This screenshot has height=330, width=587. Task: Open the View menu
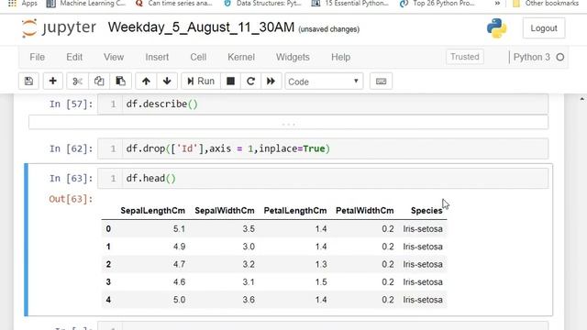114,57
